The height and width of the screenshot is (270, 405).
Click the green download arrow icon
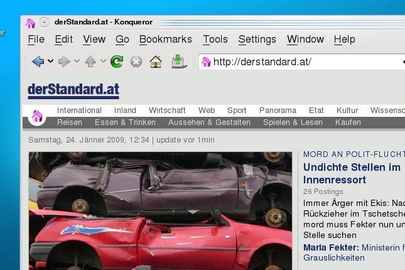(178, 62)
